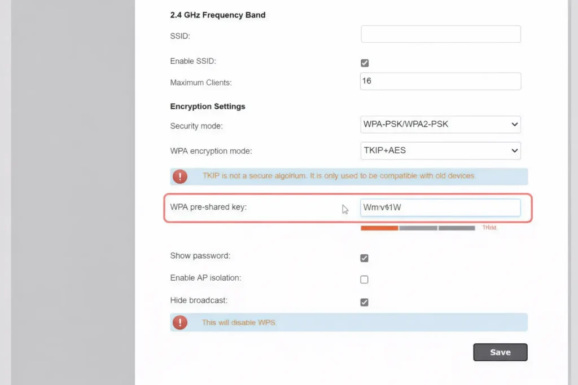The width and height of the screenshot is (578, 385).
Task: Click the 'Show password:' label text
Action: click(200, 256)
